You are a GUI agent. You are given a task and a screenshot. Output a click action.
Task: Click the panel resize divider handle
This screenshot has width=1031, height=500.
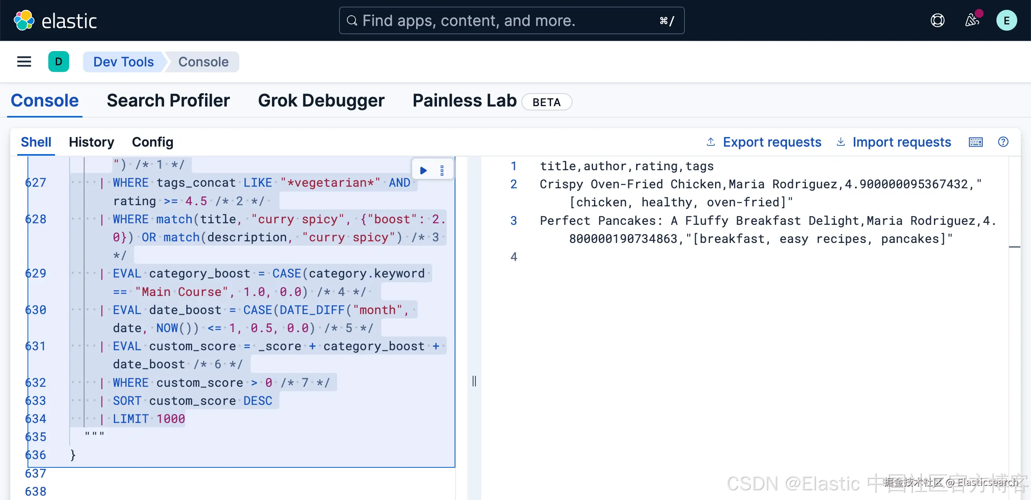coord(474,381)
